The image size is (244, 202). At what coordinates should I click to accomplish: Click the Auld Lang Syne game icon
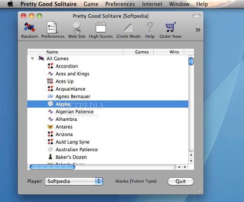pos(50,142)
